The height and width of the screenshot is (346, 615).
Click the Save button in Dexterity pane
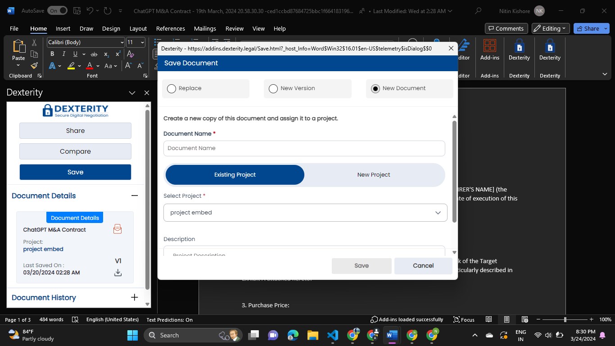75,172
